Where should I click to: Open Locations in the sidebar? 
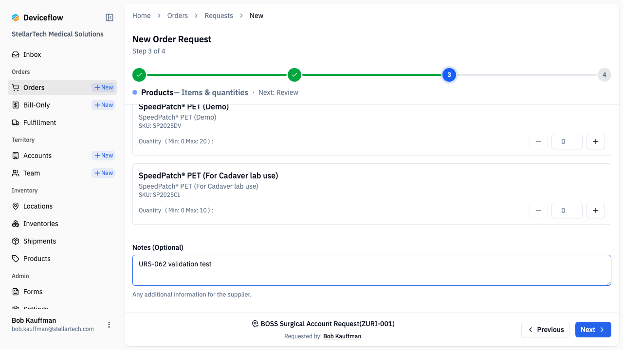click(62, 206)
